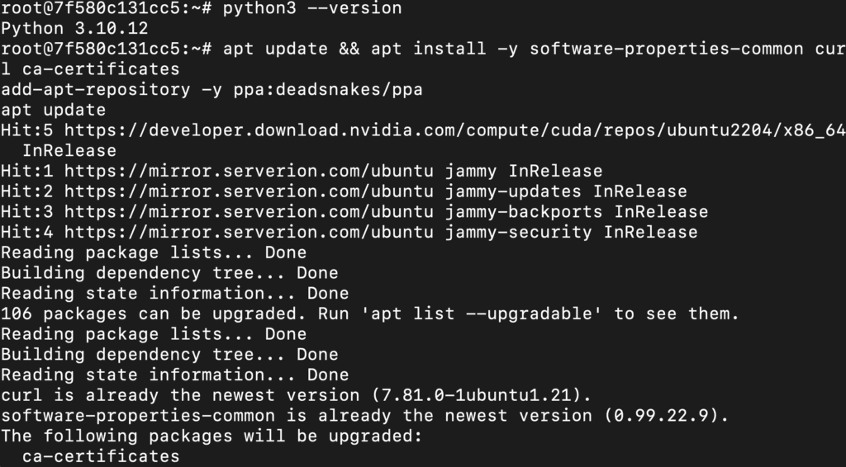This screenshot has height=467, width=846.
Task: Click ca-certificates under packages to be upgraded
Action: coord(101,456)
